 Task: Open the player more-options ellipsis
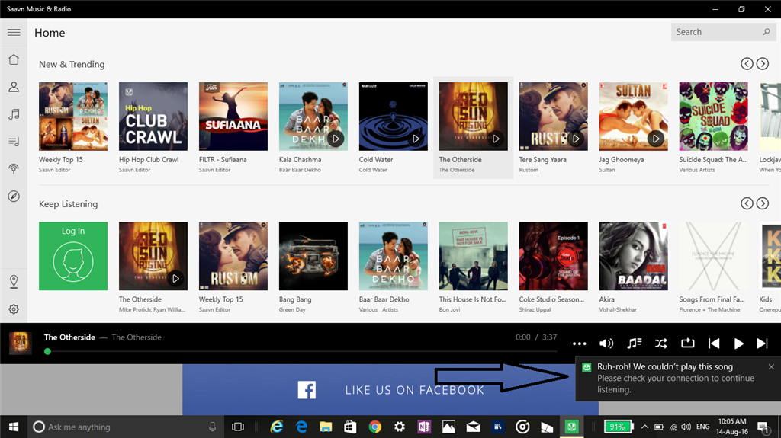point(580,344)
